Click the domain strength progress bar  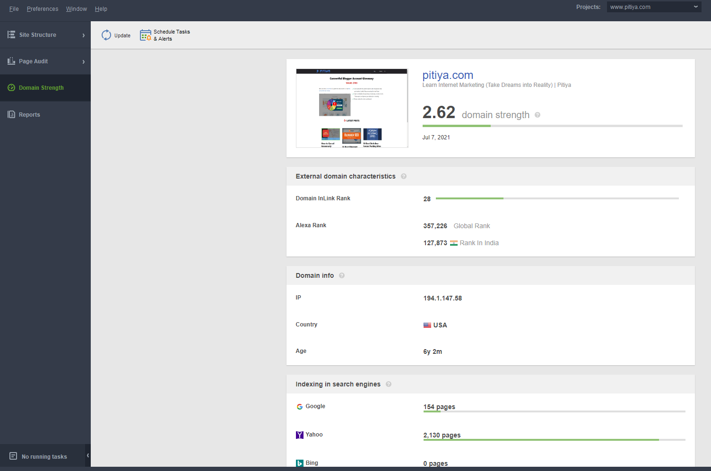[x=552, y=126]
